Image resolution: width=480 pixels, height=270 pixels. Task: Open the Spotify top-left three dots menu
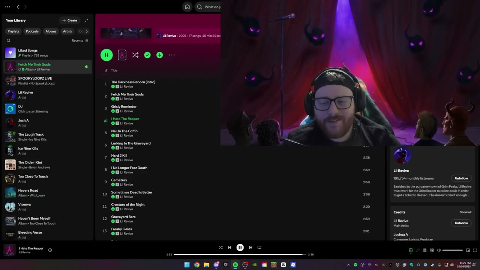7,7
